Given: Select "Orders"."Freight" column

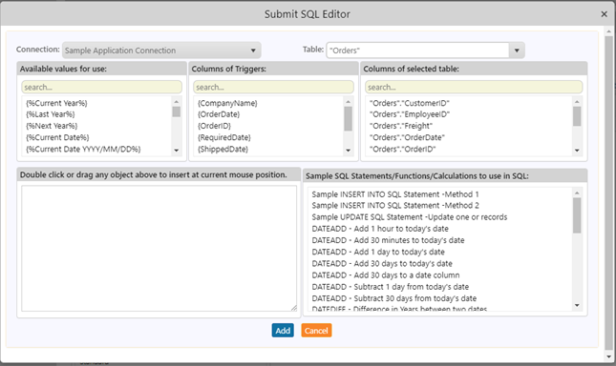Looking at the screenshot, I should [x=401, y=126].
